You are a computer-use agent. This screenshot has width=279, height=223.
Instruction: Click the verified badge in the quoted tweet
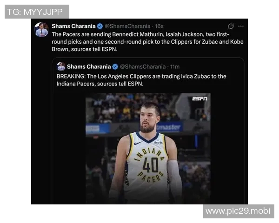pos(115,67)
